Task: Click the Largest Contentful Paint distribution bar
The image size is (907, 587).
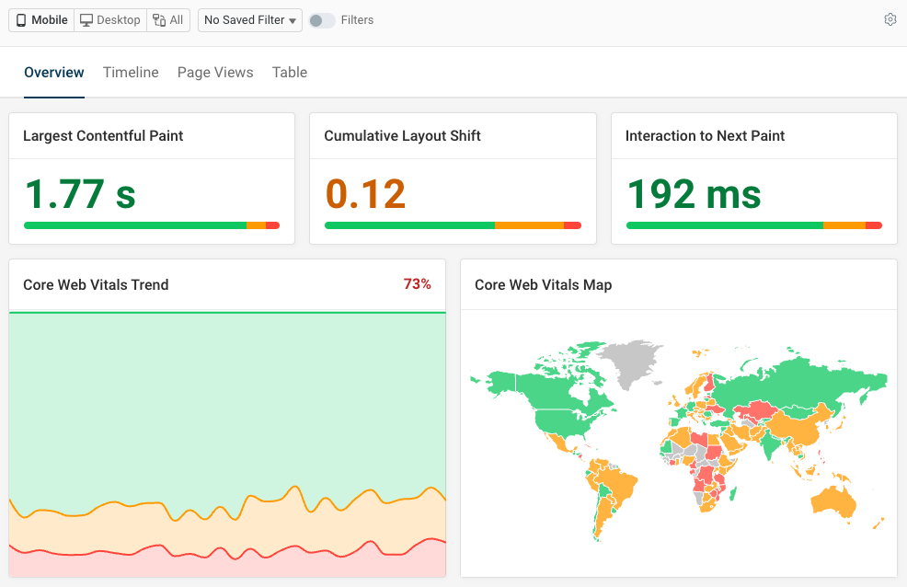Action: 152,225
